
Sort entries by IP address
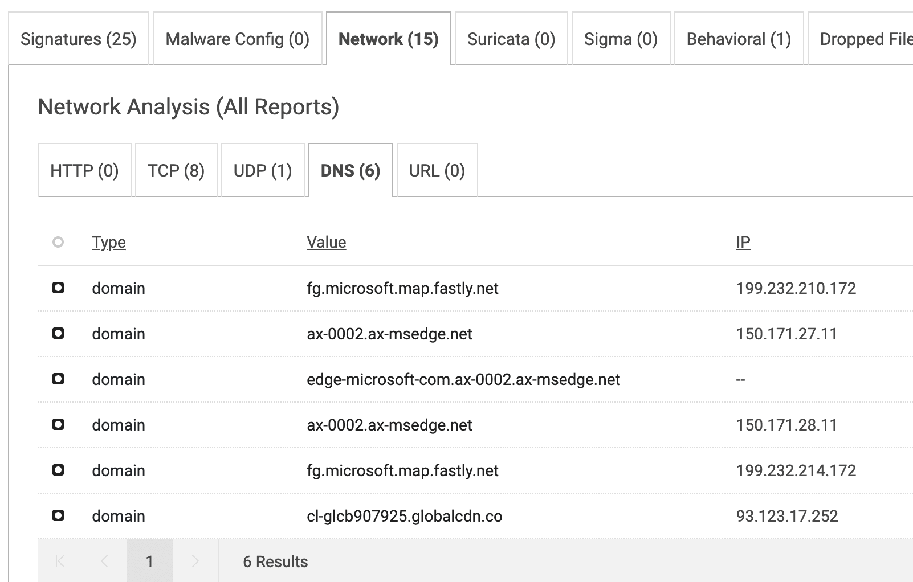[x=743, y=242]
